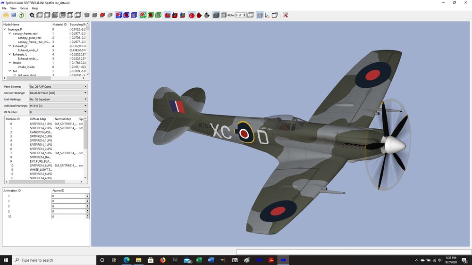This screenshot has height=265, width=472.
Task: Click the Windows taskbar search box
Action: pyautogui.click(x=54, y=260)
